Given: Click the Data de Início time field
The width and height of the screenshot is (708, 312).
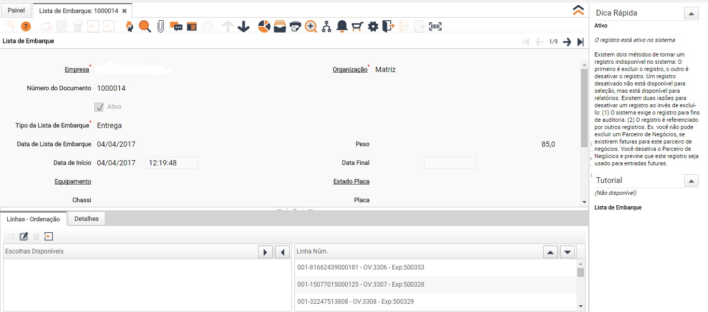Looking at the screenshot, I should point(172,163).
